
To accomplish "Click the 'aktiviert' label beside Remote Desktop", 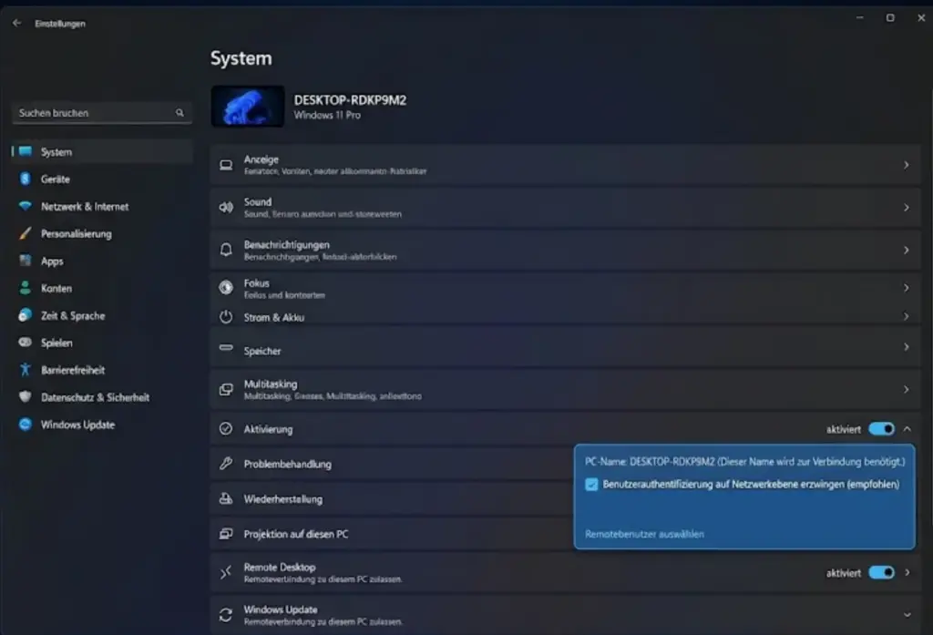I will 843,573.
